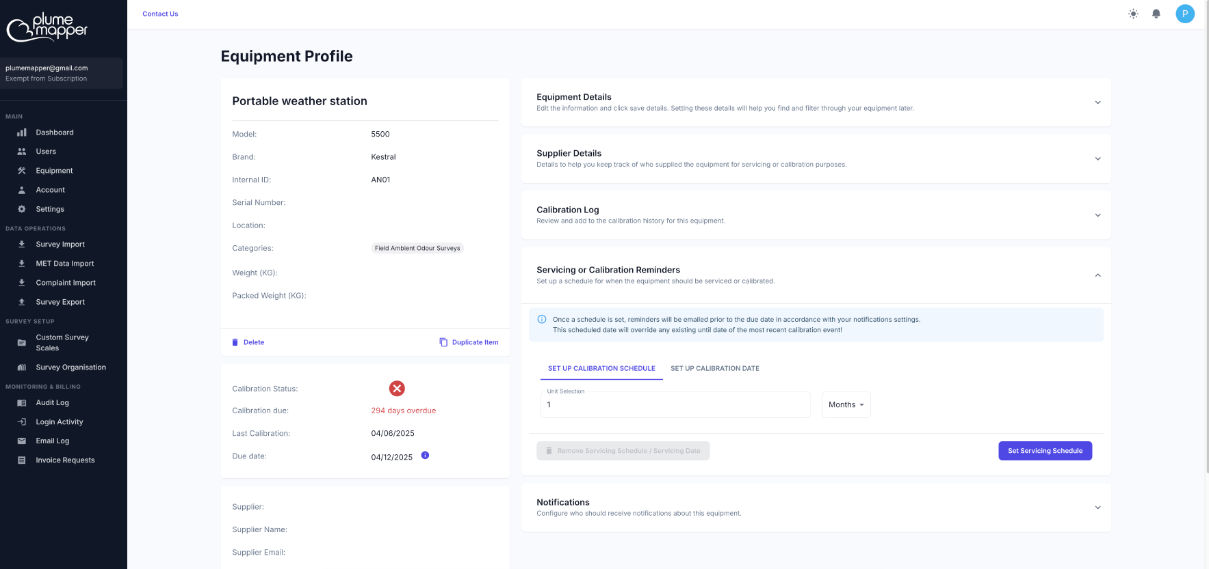Click the plumemapper@gmail.com account box

point(62,73)
